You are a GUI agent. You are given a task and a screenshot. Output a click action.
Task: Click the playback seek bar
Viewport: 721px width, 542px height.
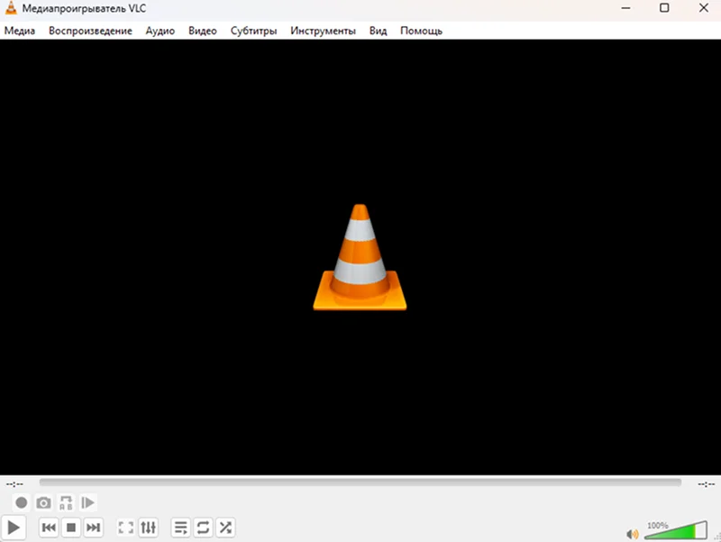360,482
